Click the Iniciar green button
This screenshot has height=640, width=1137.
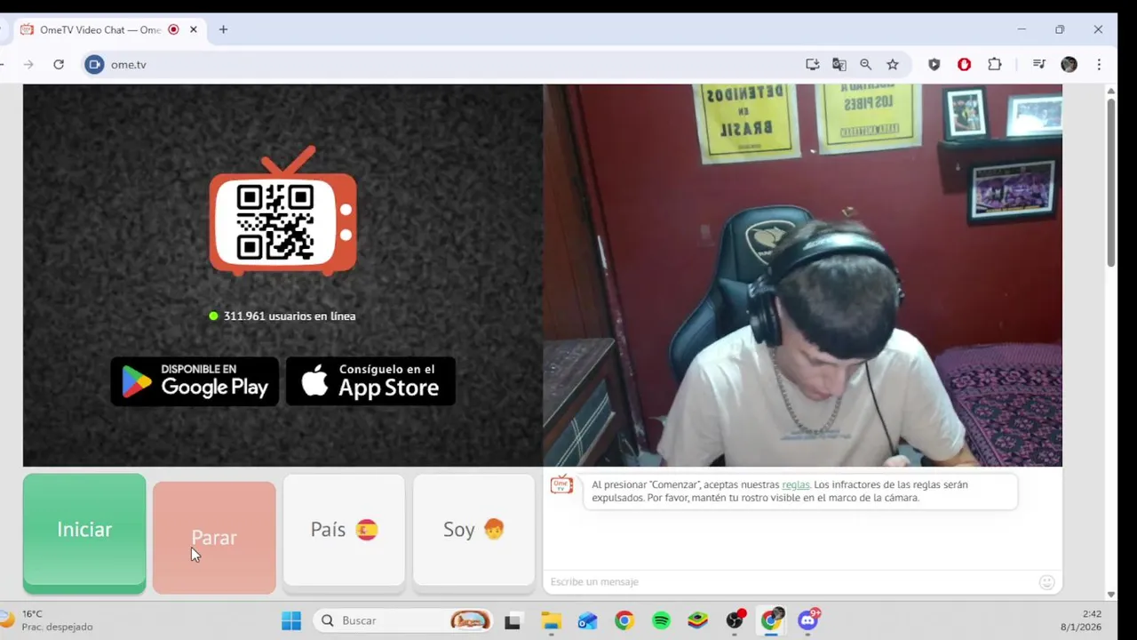click(x=84, y=533)
